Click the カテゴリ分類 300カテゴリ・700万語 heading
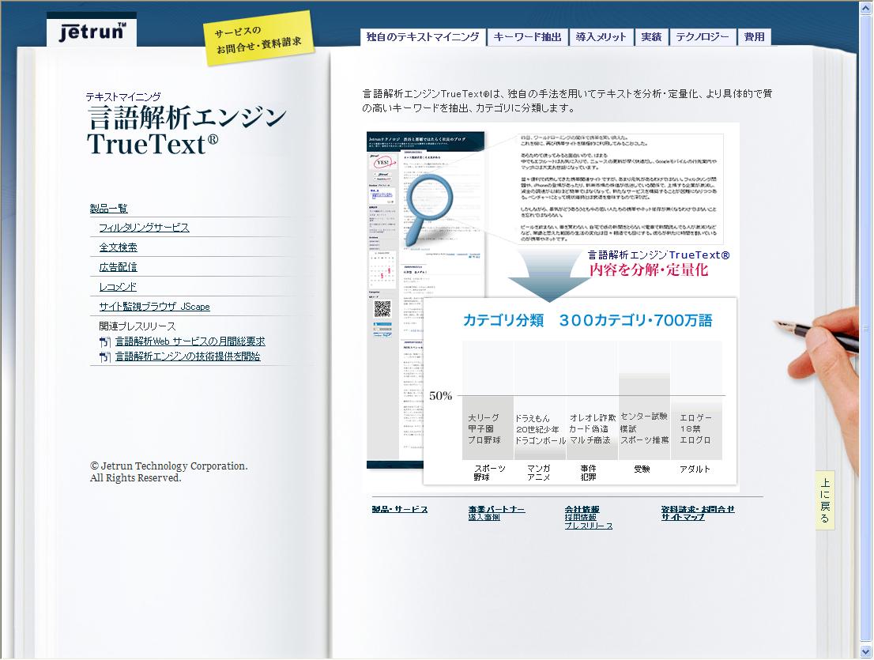 [x=587, y=321]
